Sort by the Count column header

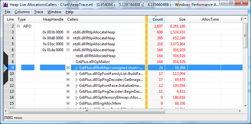tap(156, 19)
